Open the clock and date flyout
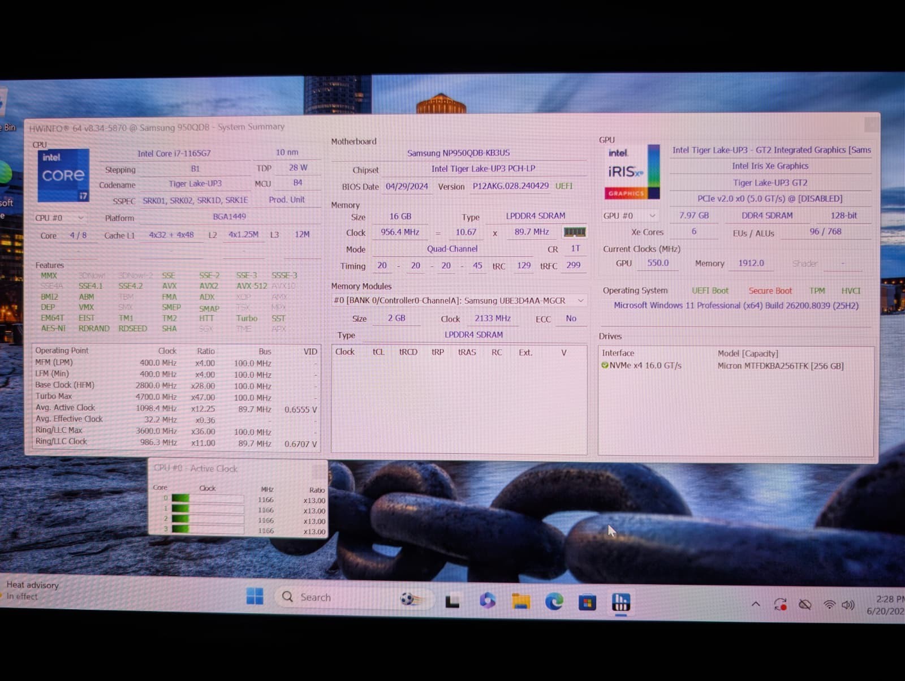Viewport: 905px width, 681px height. [885, 605]
